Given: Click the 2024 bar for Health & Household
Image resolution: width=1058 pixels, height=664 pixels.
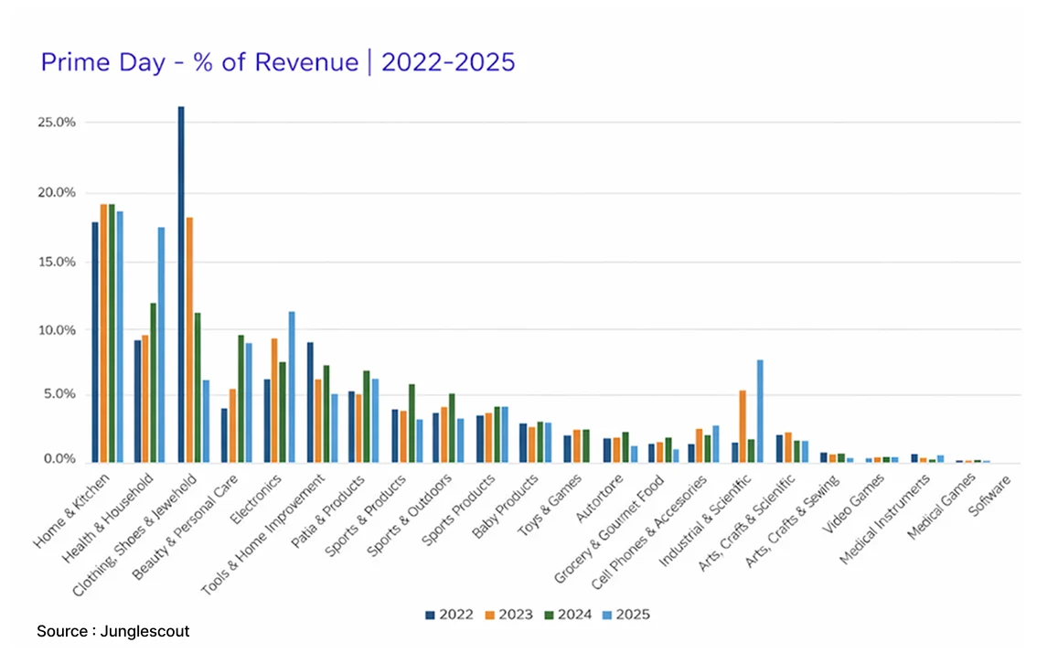Looking at the screenshot, I should [152, 384].
